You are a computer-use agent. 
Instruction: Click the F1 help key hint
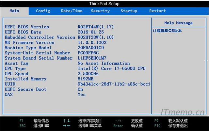click(x=22, y=121)
